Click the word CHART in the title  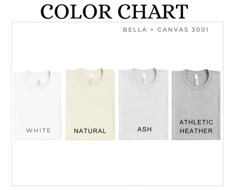tap(153, 11)
